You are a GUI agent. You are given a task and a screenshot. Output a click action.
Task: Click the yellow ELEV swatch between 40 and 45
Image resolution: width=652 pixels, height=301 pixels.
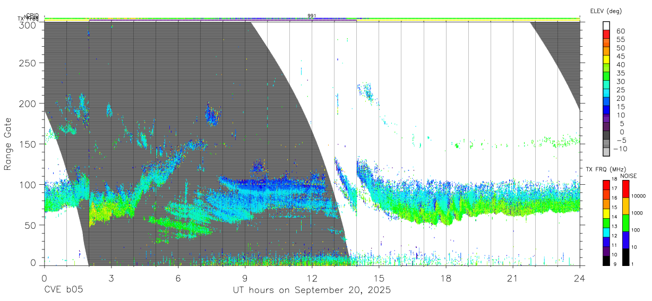click(x=606, y=59)
